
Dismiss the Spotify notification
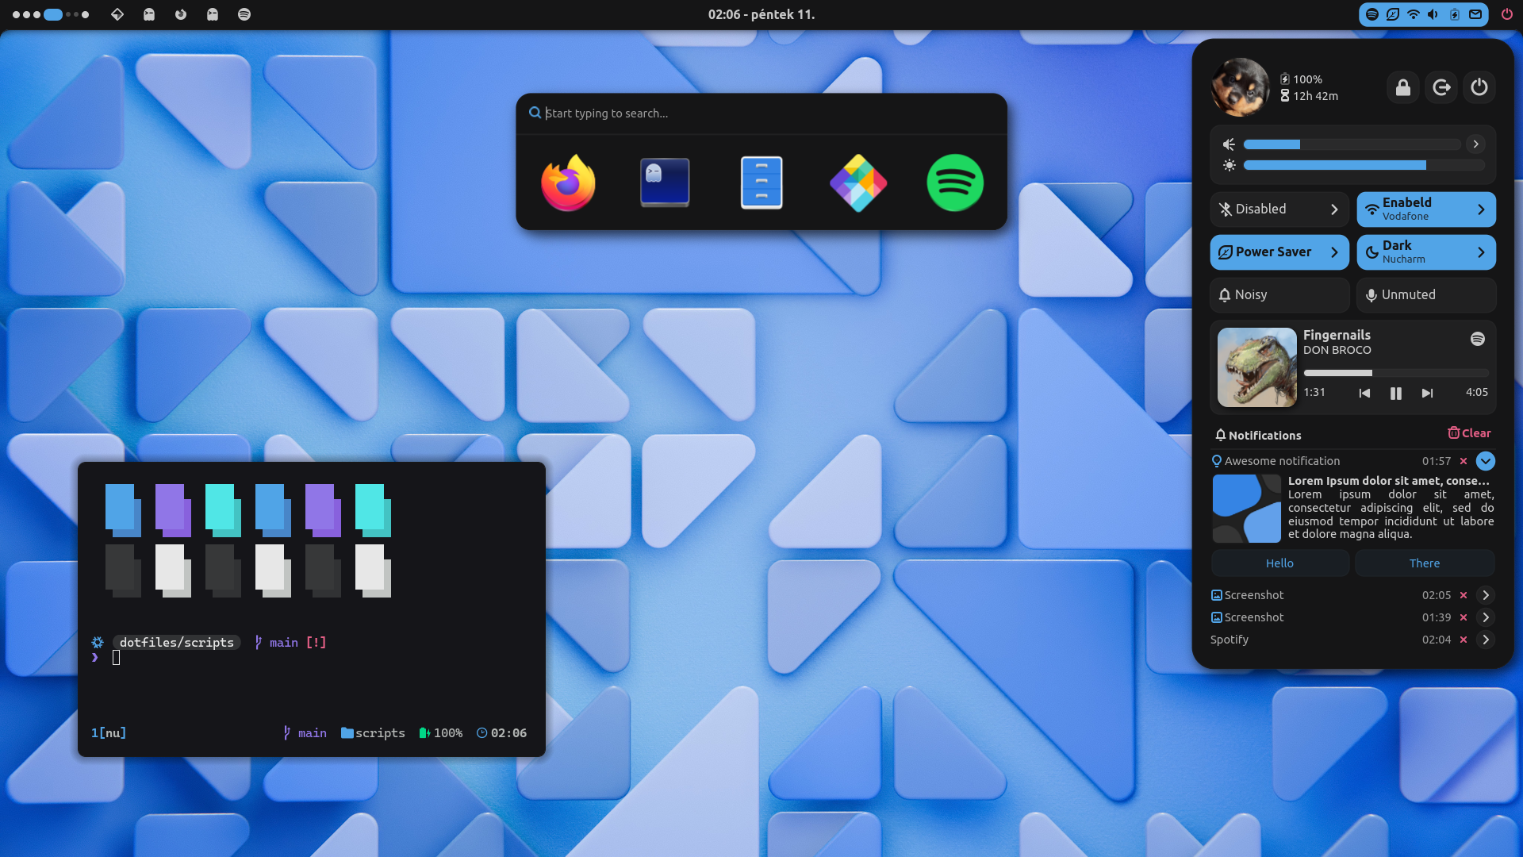tap(1464, 640)
